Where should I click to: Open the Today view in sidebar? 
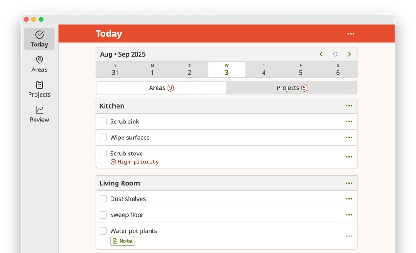tap(40, 39)
